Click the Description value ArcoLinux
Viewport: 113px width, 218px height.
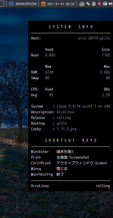pyautogui.click(x=66, y=112)
